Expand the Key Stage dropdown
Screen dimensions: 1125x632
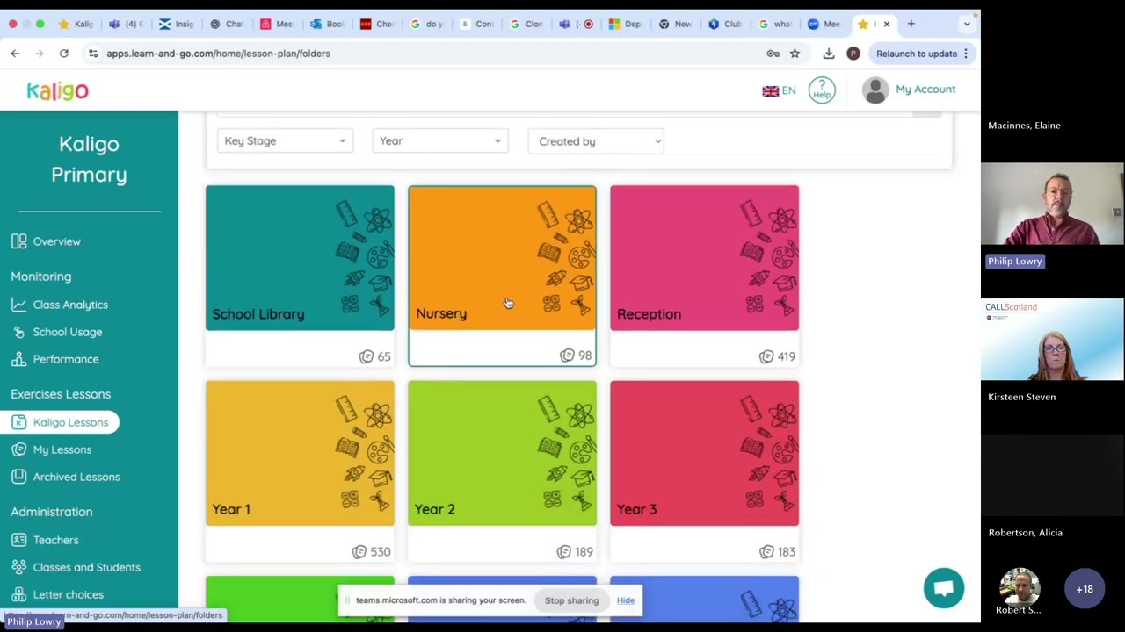coord(285,141)
